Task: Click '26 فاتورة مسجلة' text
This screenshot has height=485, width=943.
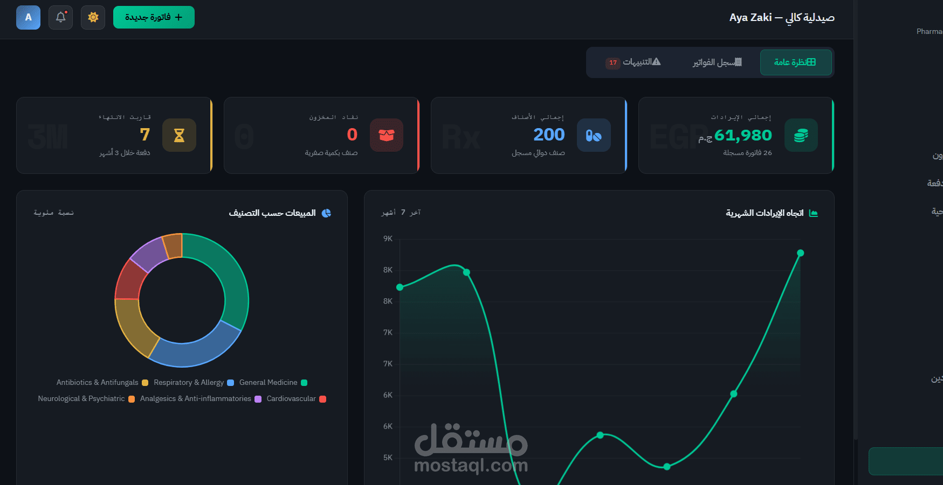Action: pyautogui.click(x=747, y=153)
